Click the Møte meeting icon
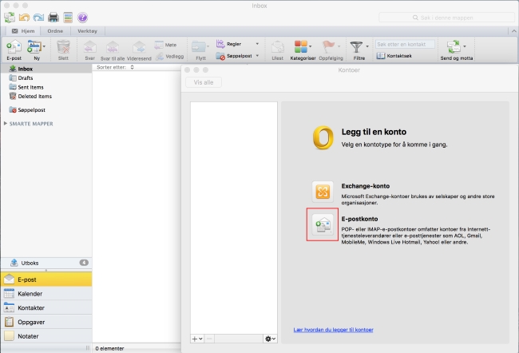The height and width of the screenshot is (353, 519). tap(159, 45)
